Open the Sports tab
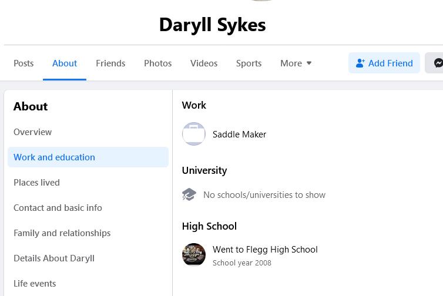 [x=249, y=63]
